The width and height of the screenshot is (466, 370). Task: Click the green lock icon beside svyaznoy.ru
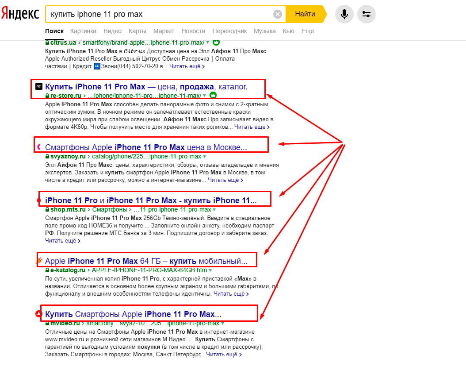pos(47,156)
